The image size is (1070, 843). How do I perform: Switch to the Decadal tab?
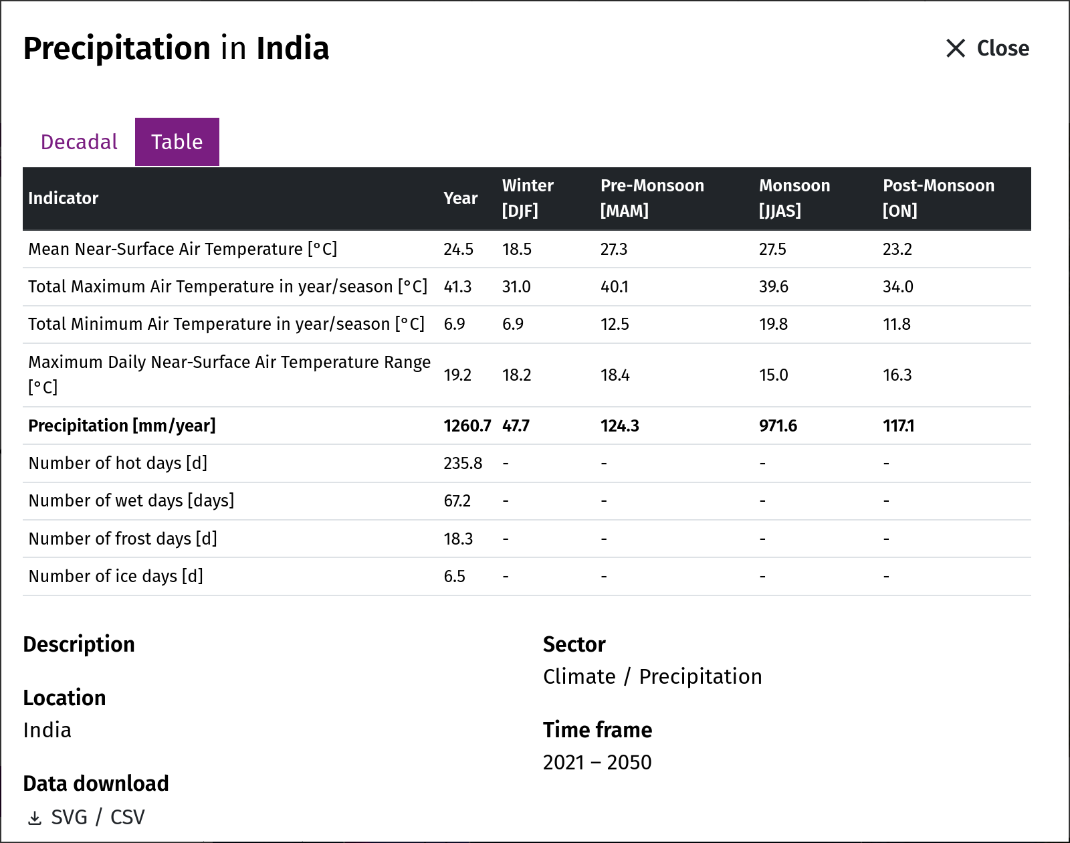(79, 142)
